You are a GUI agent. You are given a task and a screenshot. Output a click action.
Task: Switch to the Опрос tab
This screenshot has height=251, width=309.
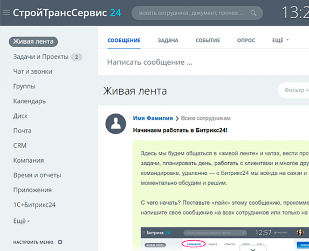pyautogui.click(x=246, y=40)
